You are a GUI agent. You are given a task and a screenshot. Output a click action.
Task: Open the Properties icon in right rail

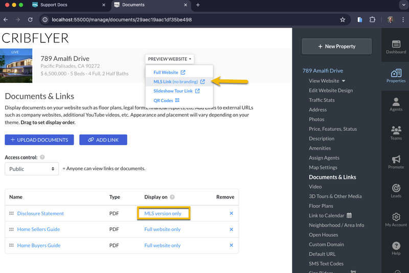396,76
